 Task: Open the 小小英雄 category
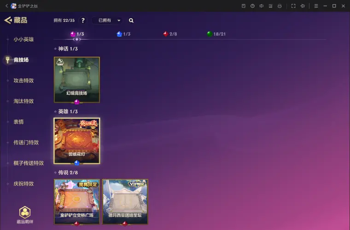point(23,40)
